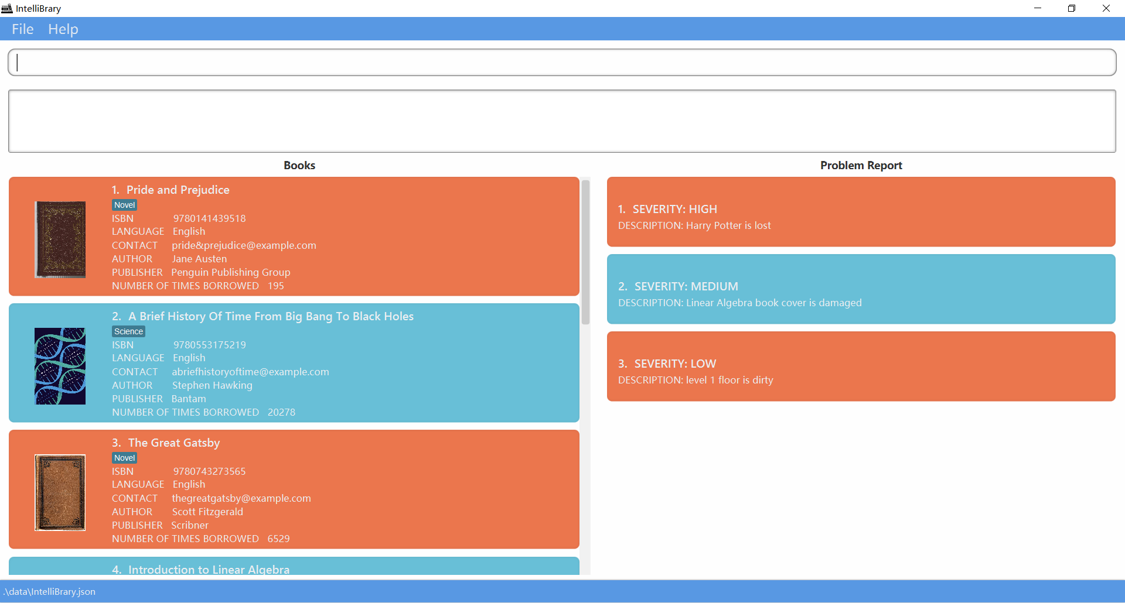This screenshot has height=603, width=1125.
Task: Open the Help menu
Action: (63, 29)
